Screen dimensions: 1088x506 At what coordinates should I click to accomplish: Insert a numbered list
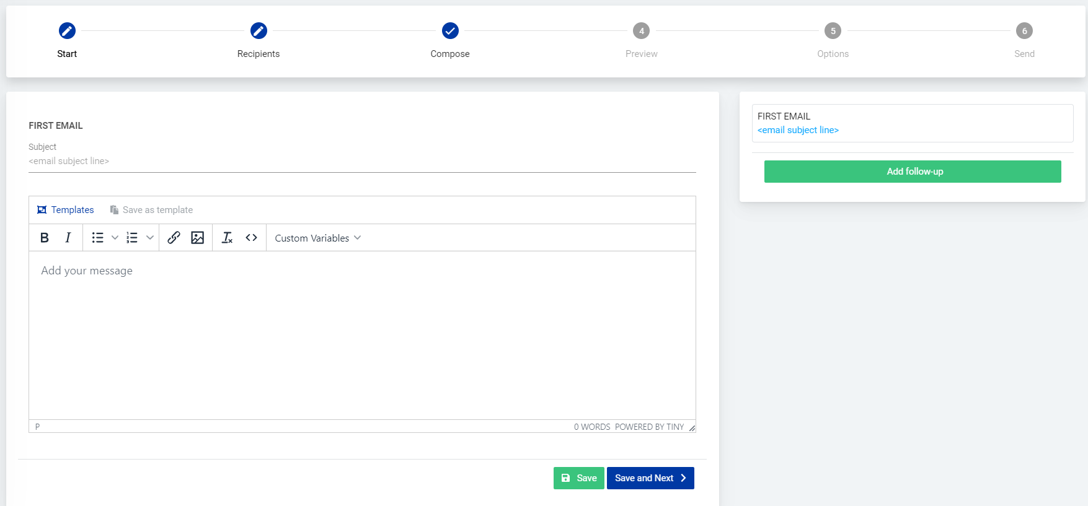(x=132, y=238)
